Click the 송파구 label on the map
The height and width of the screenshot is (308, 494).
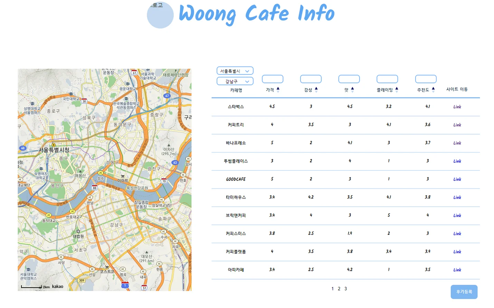coord(164,219)
